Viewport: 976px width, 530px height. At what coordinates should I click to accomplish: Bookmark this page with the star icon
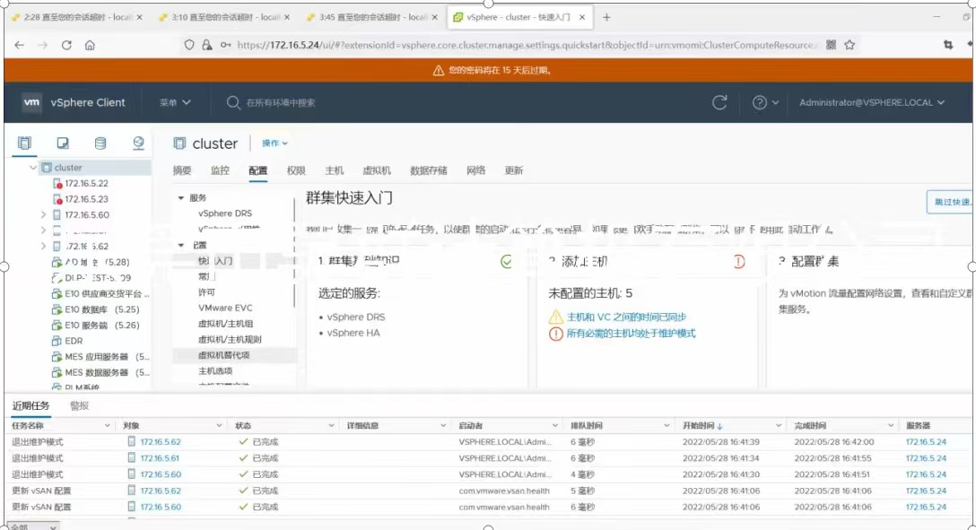pos(850,45)
